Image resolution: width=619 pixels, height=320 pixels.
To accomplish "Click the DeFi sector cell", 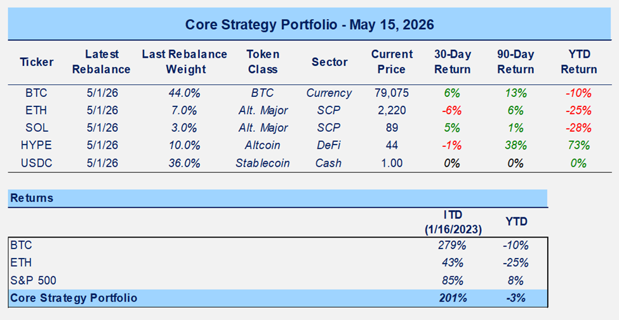I will coord(329,145).
